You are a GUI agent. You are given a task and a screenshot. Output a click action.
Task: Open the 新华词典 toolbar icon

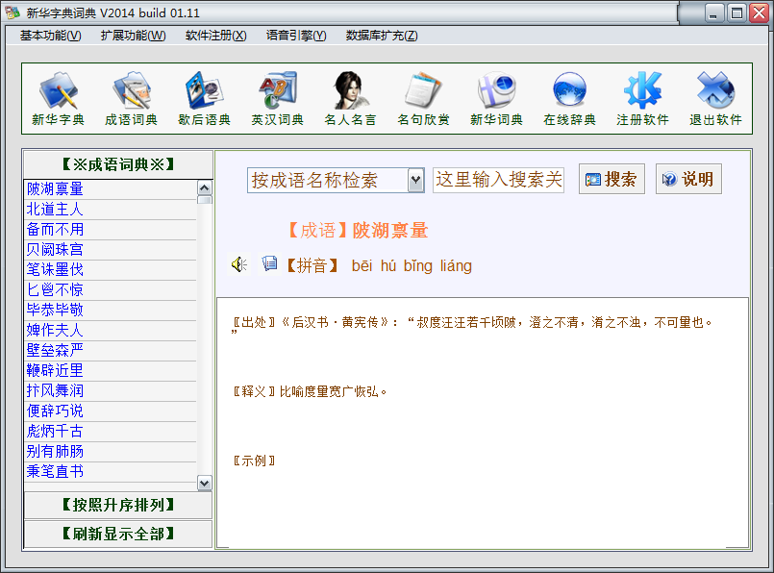496,98
